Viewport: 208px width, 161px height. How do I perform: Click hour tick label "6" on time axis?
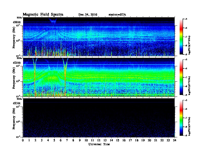(x=61, y=140)
